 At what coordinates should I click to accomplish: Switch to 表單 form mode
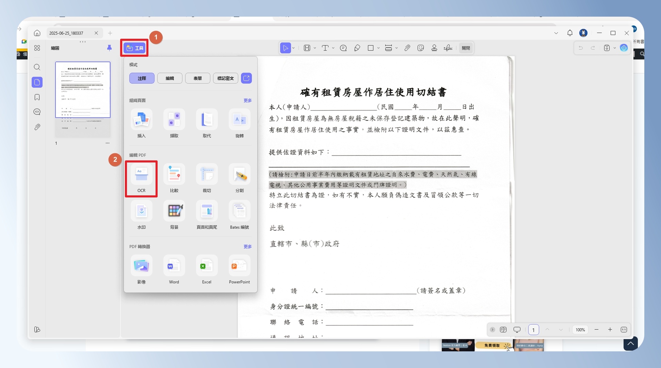point(198,78)
